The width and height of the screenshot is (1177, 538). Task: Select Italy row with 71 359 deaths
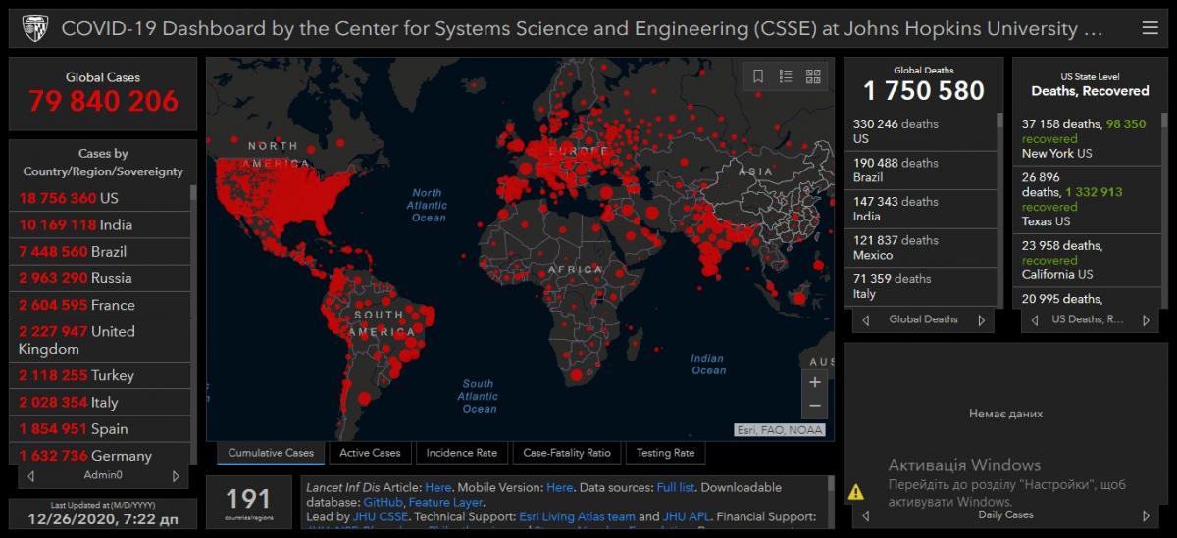pos(920,286)
